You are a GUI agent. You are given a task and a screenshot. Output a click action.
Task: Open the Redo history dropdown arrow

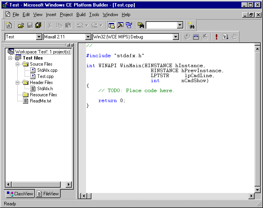pos(101,25)
